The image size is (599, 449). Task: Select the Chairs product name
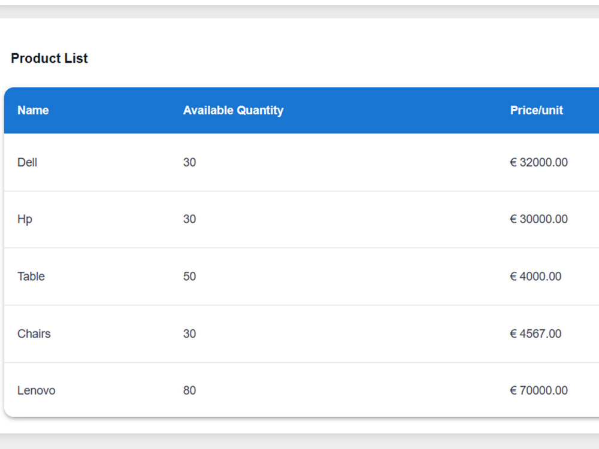point(34,333)
